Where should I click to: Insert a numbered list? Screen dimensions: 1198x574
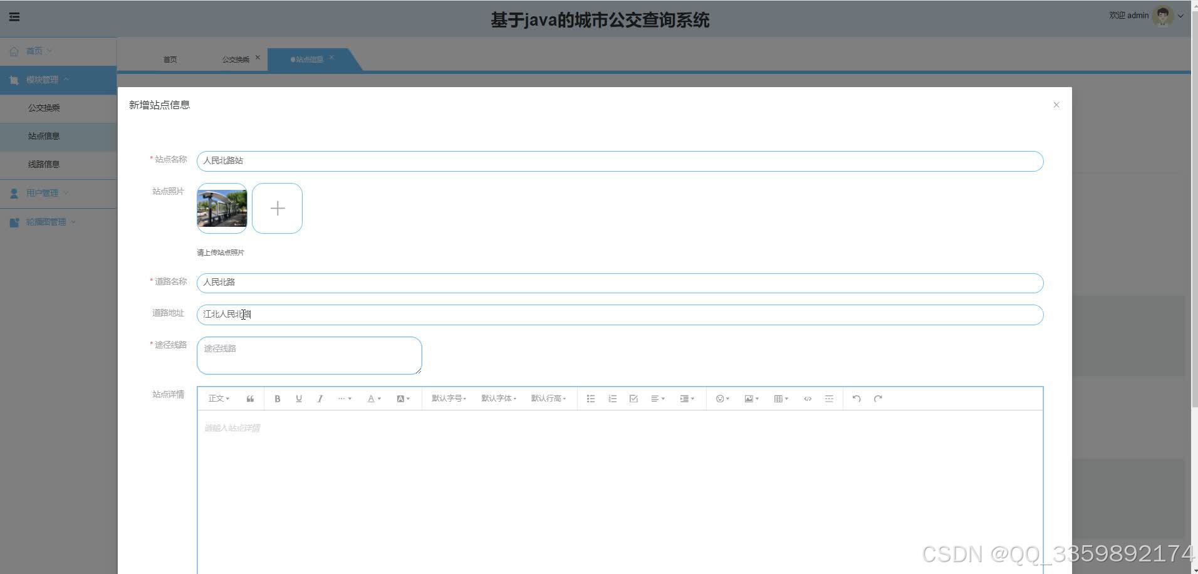pyautogui.click(x=612, y=399)
